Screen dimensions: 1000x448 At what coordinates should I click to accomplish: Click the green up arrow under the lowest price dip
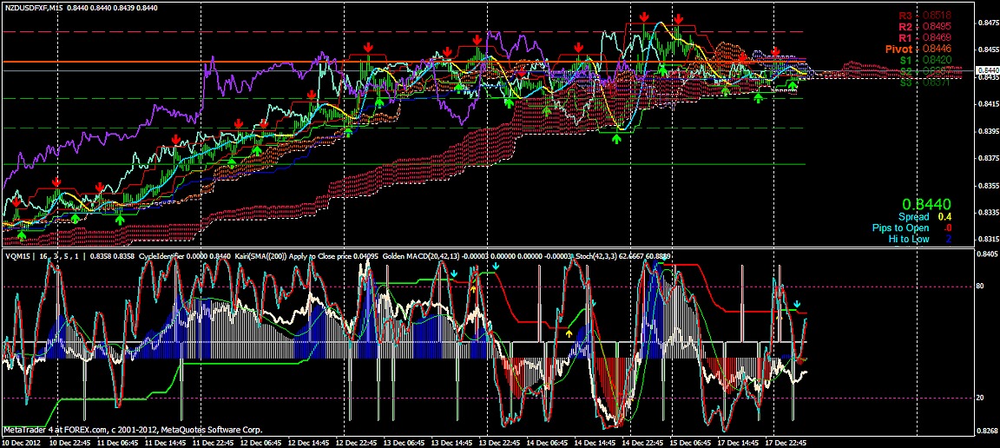pos(617,138)
